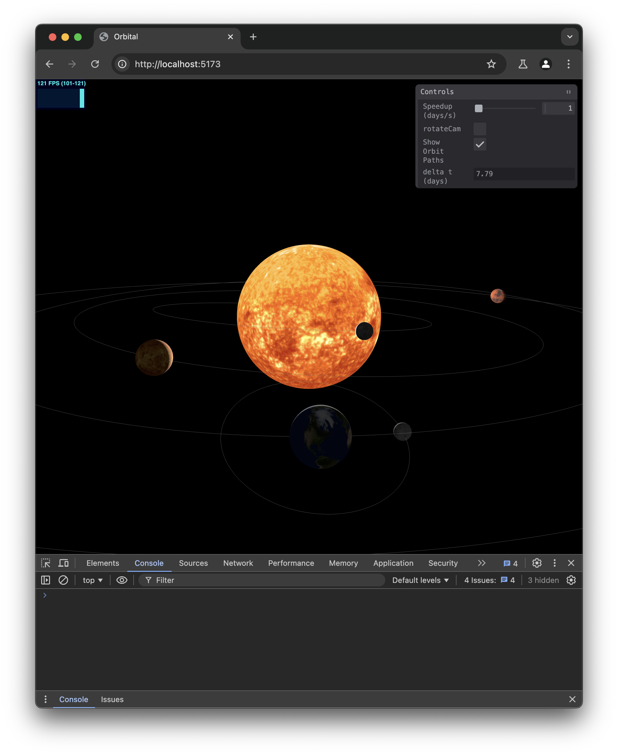618x755 pixels.
Task: Open a new browser tab
Action: (x=253, y=37)
